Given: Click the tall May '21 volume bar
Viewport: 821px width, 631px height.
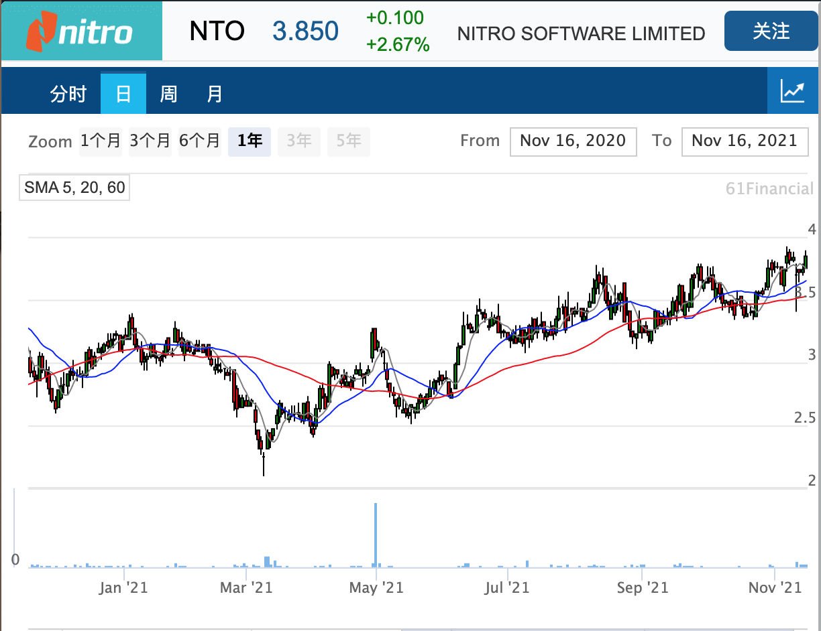Looking at the screenshot, I should click(376, 535).
